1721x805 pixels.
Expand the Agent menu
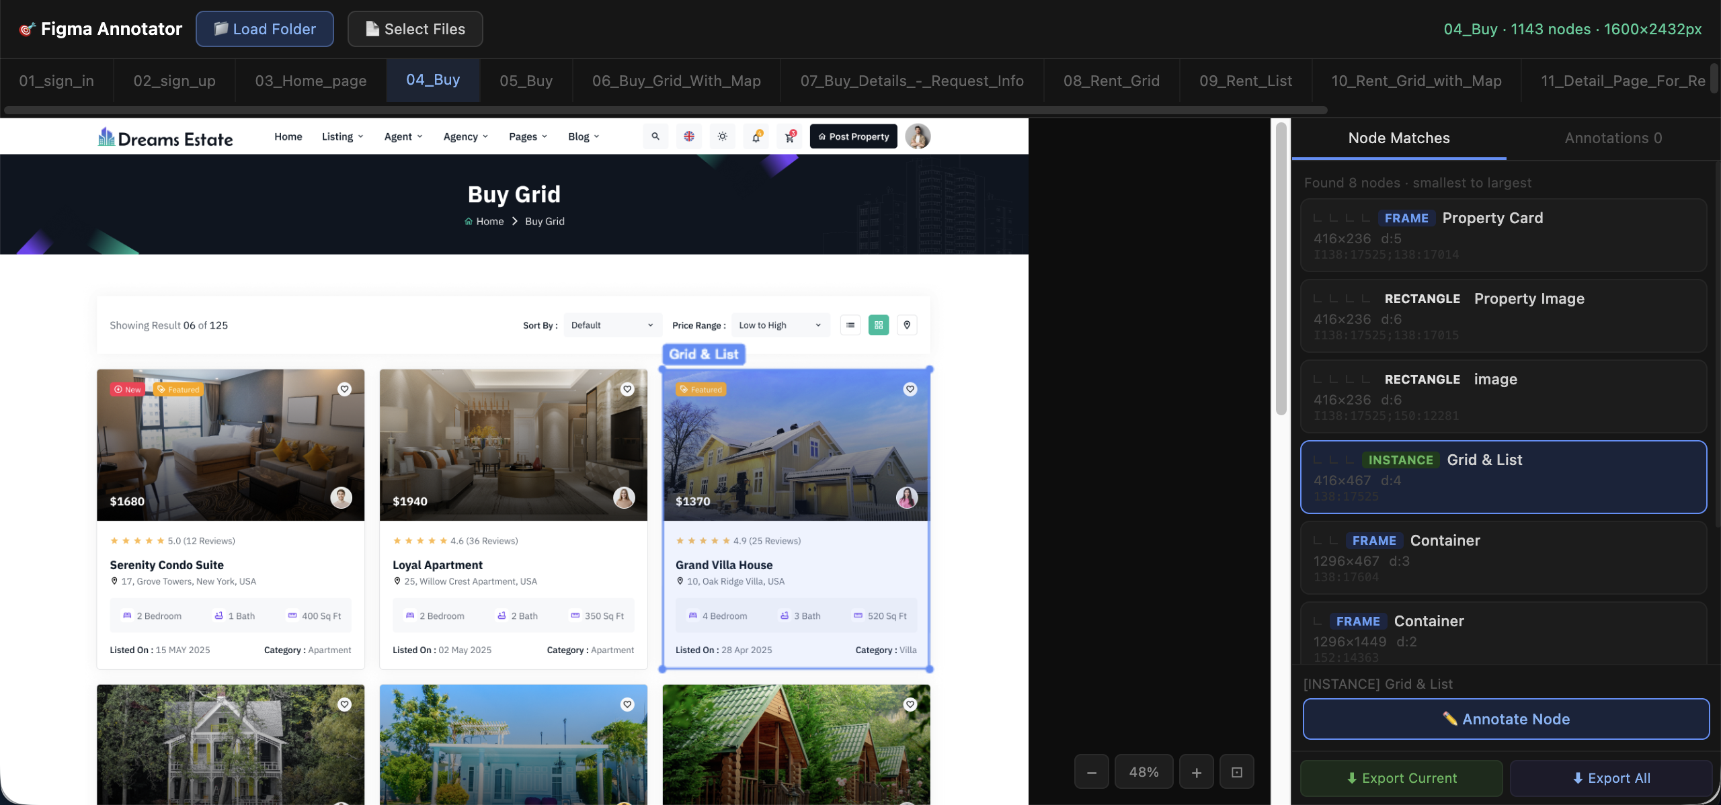pyautogui.click(x=403, y=136)
